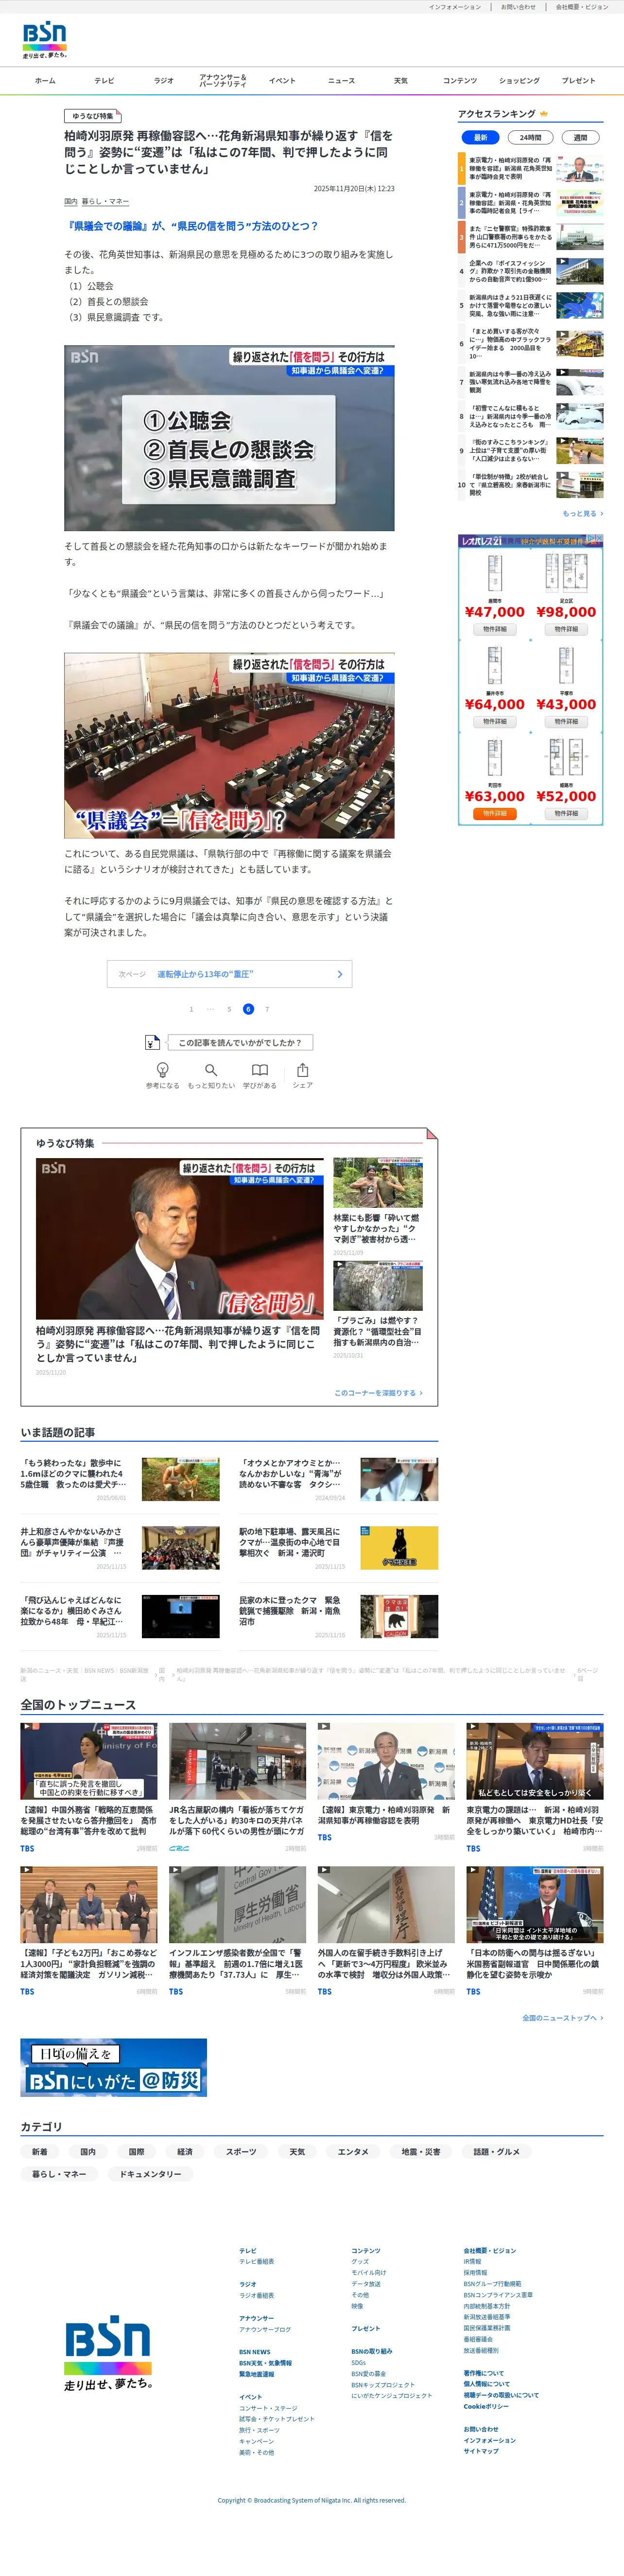Viewport: 624px width, 2576px height.
Task: Select the 地震・災害 category chip
Action: [421, 2152]
